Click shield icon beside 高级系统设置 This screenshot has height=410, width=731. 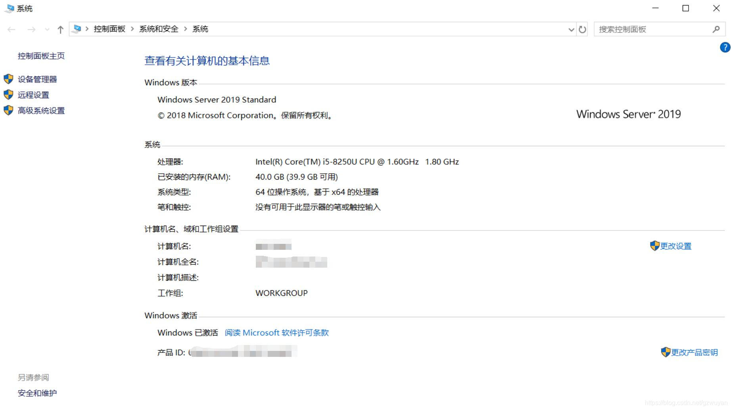coord(8,110)
